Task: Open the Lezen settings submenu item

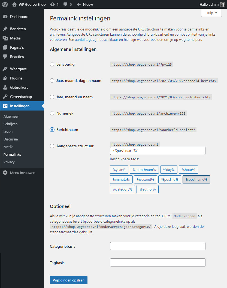Action: tap(8, 131)
